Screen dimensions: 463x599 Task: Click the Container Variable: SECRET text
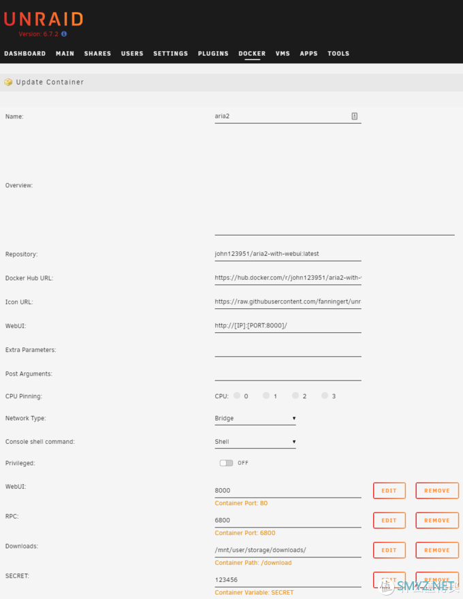(x=254, y=592)
